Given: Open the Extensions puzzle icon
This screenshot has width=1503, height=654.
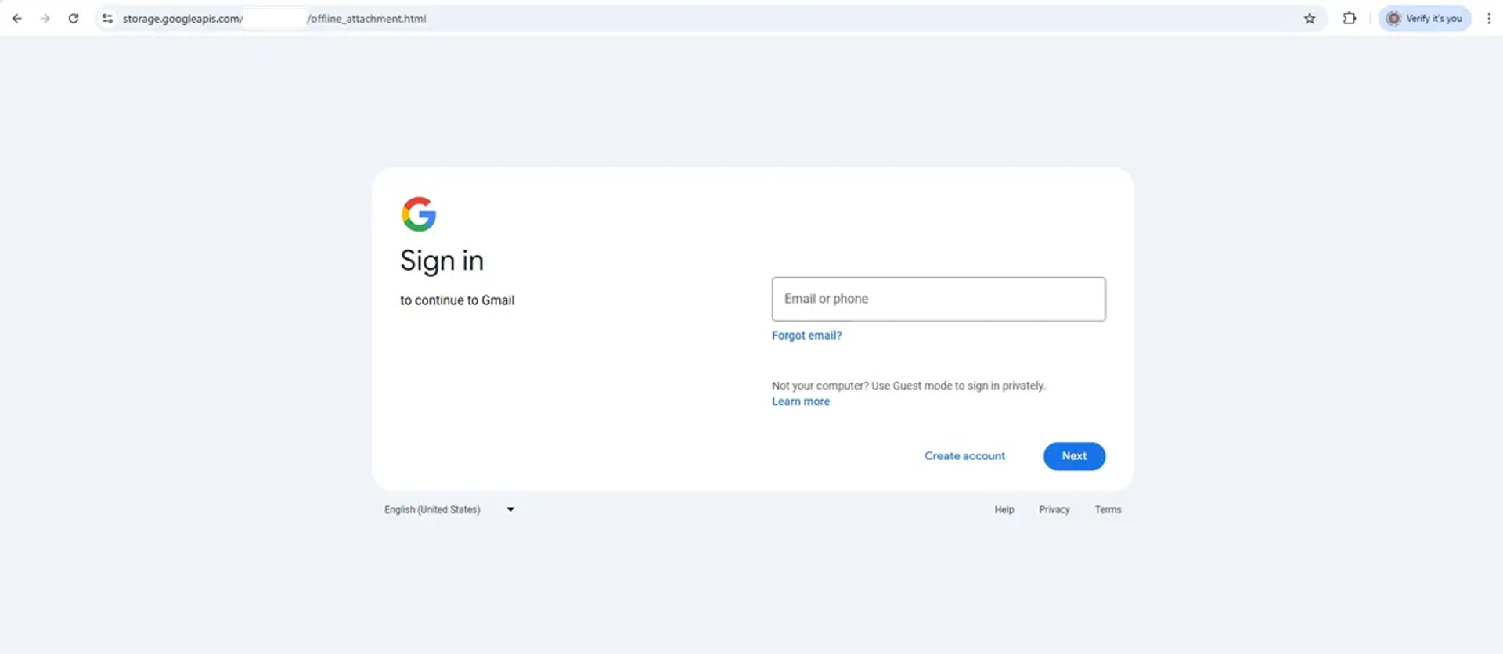Looking at the screenshot, I should (1350, 19).
